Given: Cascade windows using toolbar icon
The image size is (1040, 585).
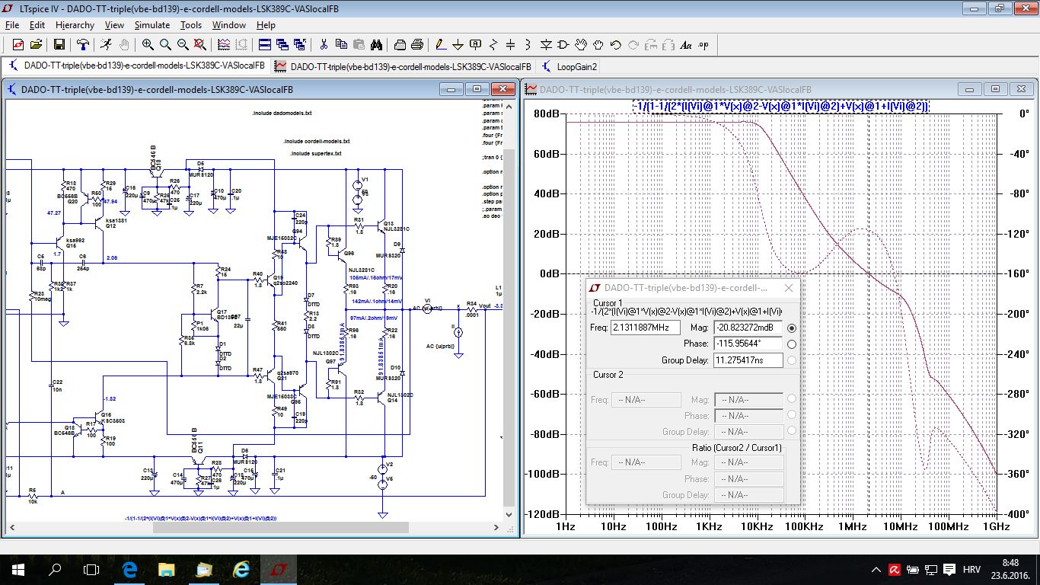Looking at the screenshot, I should (282, 45).
